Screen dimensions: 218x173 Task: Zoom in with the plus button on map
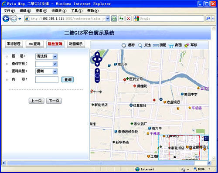click(x=97, y=71)
